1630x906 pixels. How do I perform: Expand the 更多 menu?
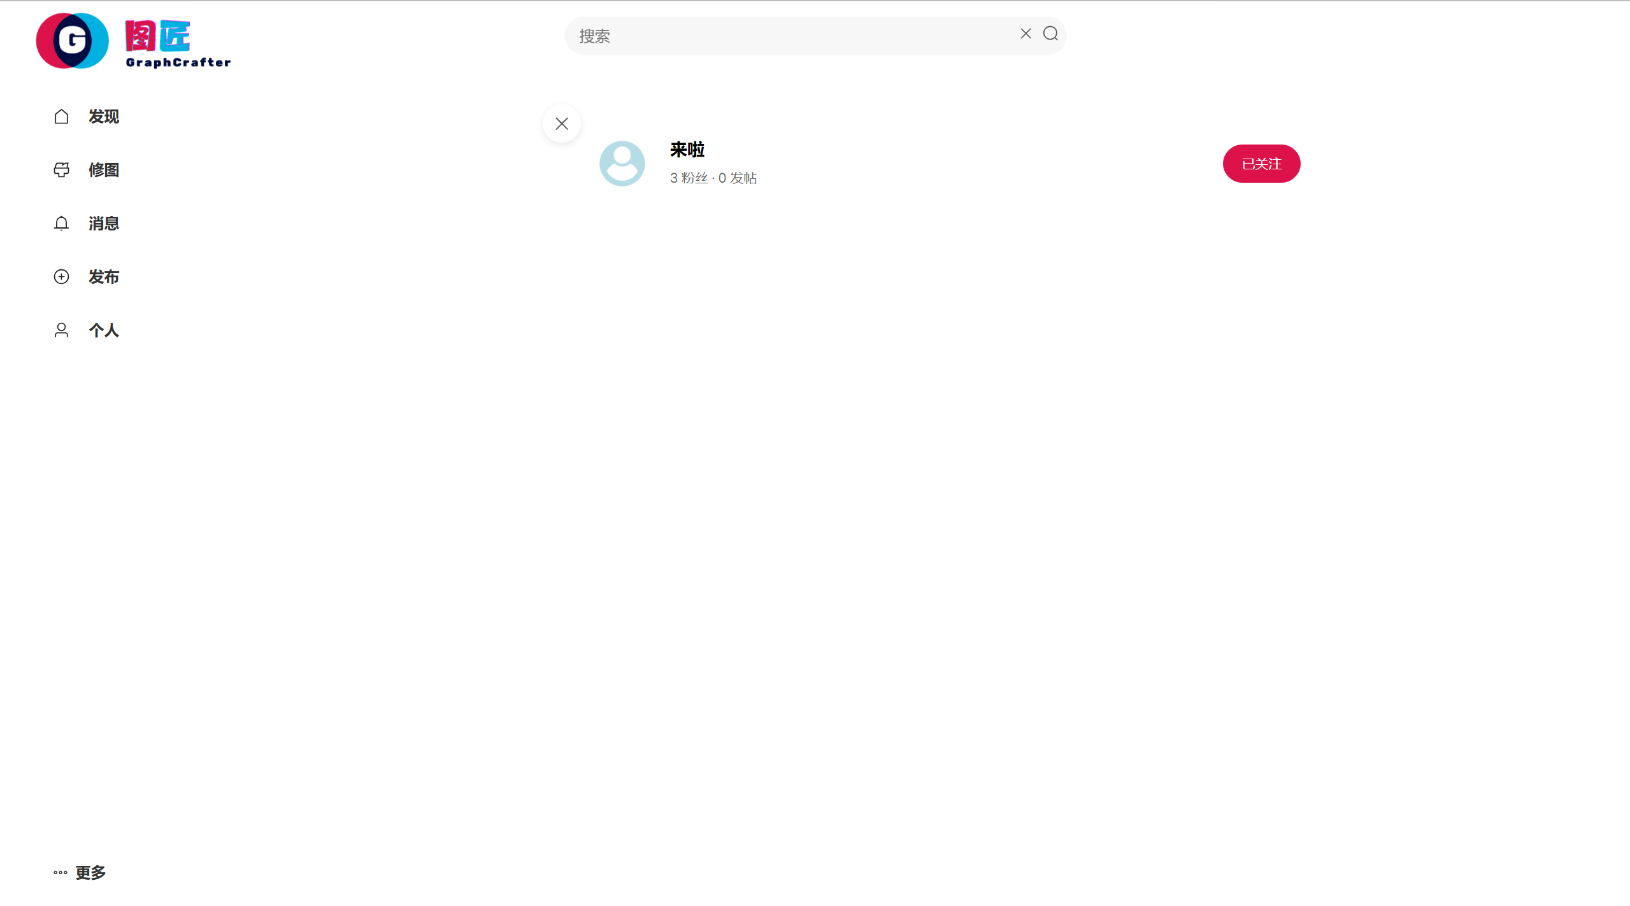click(80, 872)
